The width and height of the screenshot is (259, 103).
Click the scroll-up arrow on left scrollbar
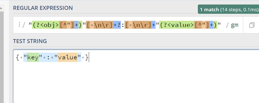pos(1,8)
